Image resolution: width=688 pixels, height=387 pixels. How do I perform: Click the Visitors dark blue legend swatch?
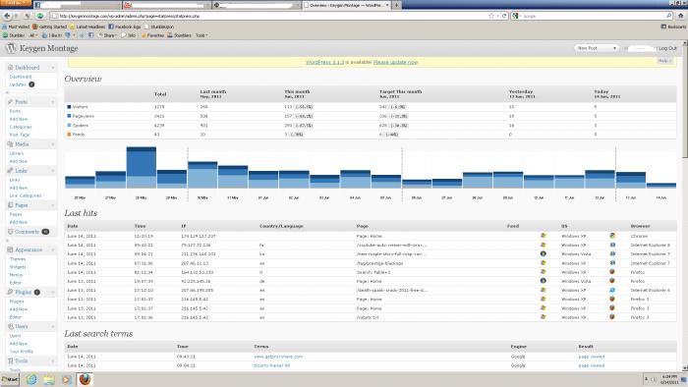click(x=69, y=107)
